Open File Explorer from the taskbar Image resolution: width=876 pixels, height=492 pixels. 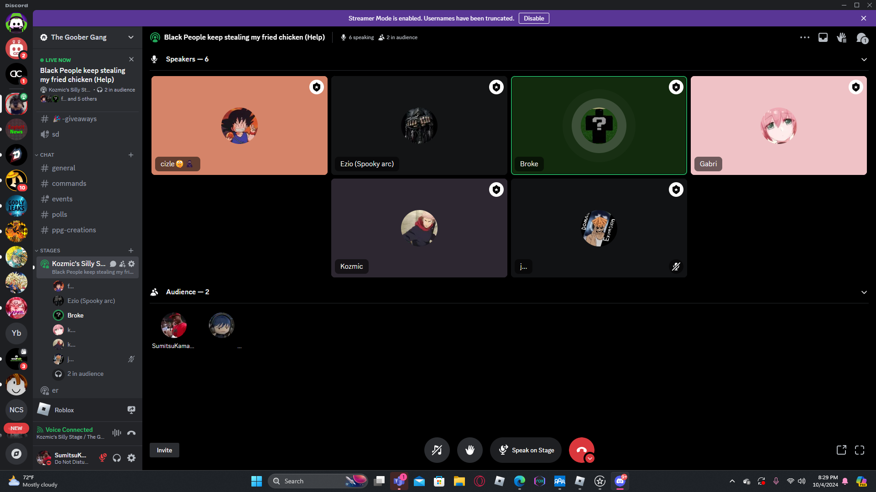coord(459,481)
